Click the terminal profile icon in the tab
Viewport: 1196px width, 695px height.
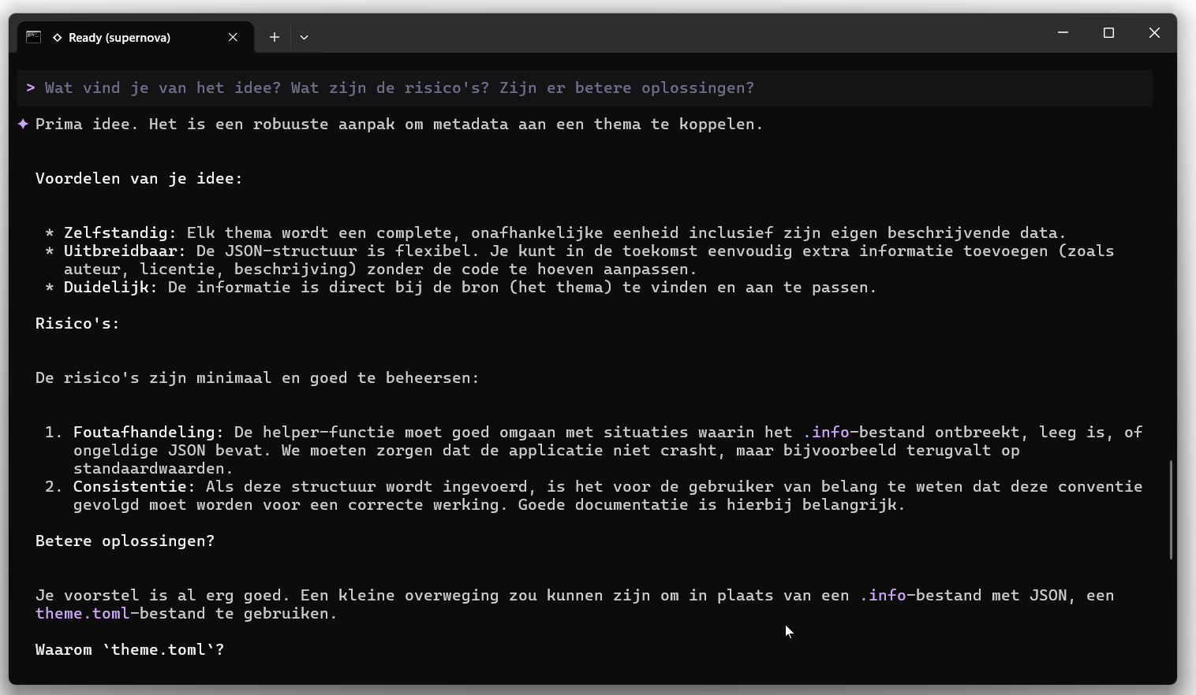point(33,37)
